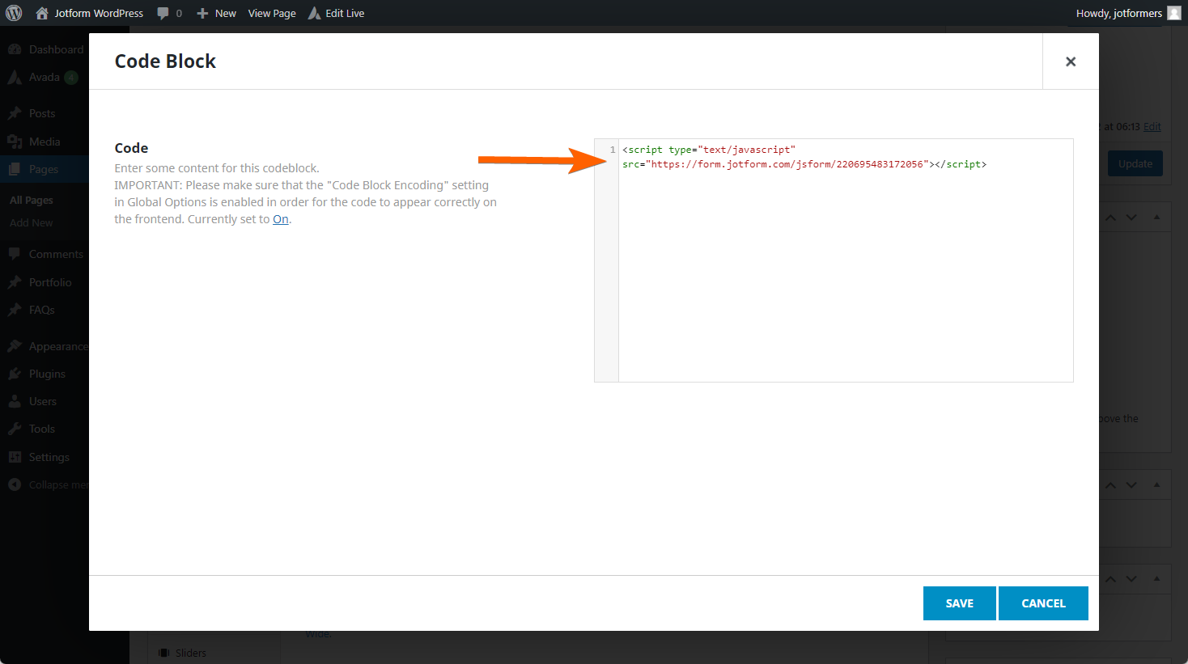1188x664 pixels.
Task: Click the Tools wrench icon in sidebar
Action: point(15,429)
